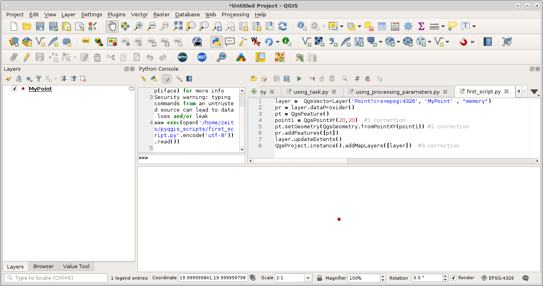Click the WMS globe plugin icon
The height and width of the screenshot is (286, 543).
(x=182, y=58)
